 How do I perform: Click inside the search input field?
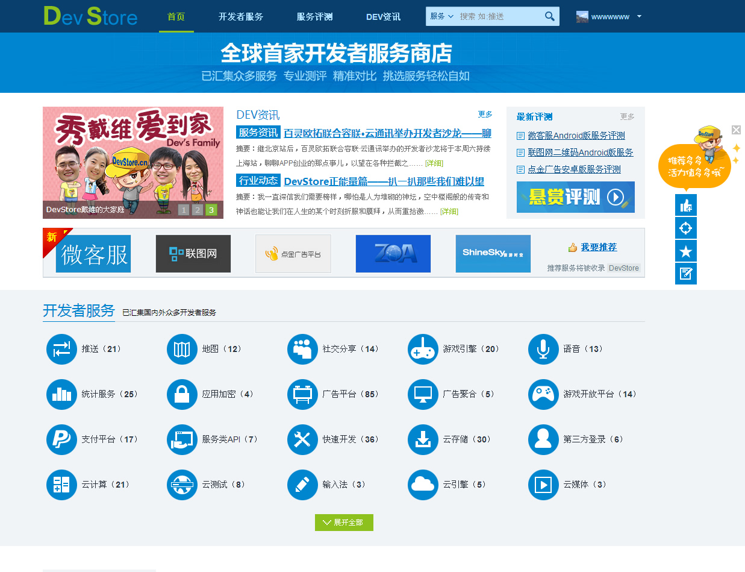pyautogui.click(x=500, y=16)
